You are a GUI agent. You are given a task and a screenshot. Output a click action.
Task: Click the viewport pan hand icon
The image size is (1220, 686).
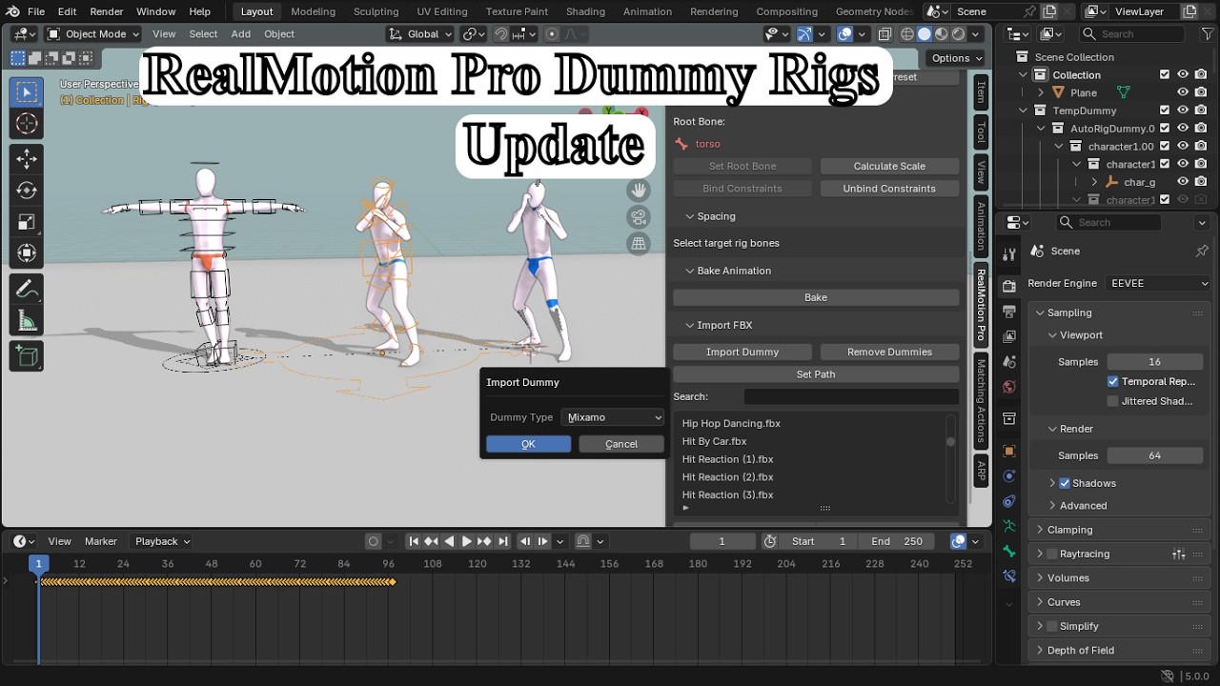(x=639, y=191)
